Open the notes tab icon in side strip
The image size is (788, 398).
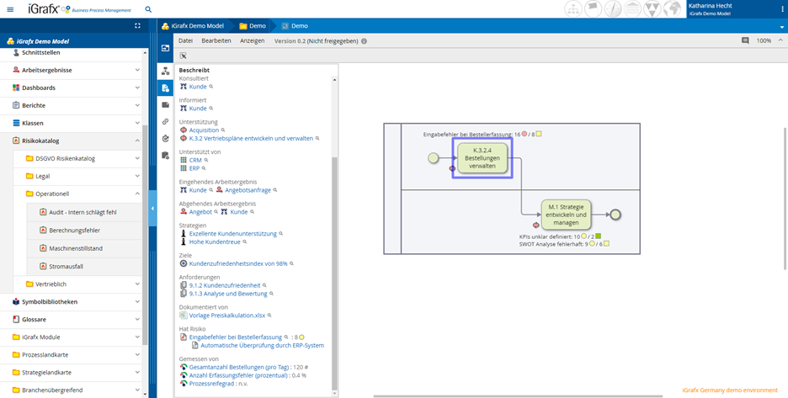click(165, 104)
